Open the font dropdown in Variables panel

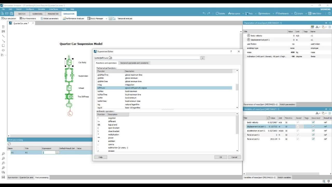tap(318, 113)
